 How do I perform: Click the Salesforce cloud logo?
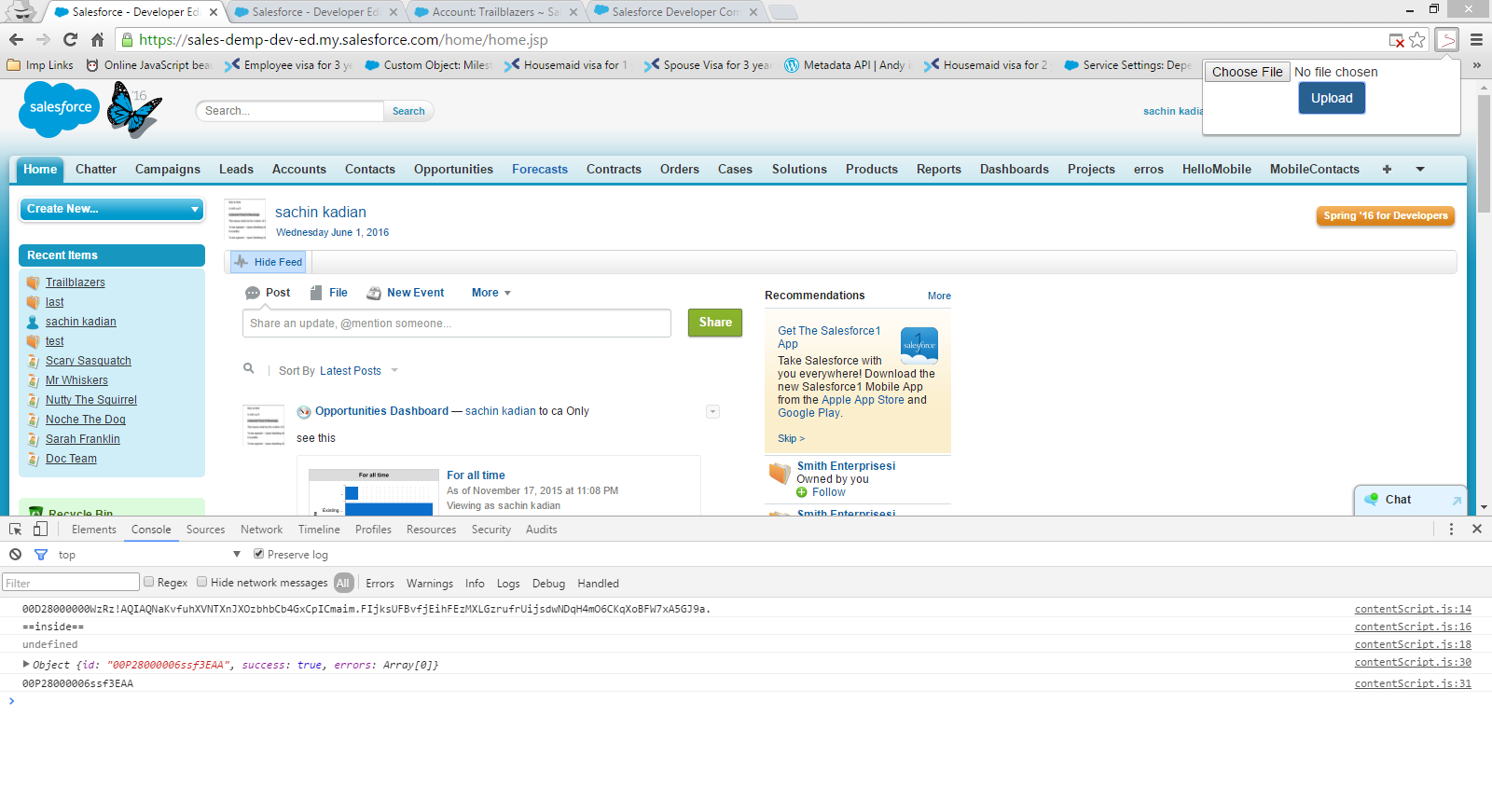(x=60, y=108)
